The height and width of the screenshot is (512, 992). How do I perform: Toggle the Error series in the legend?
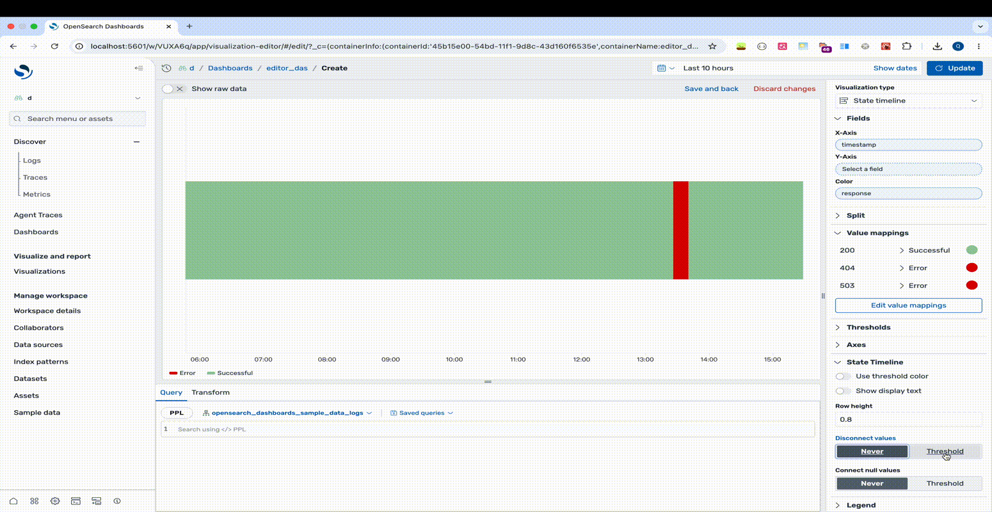(182, 373)
